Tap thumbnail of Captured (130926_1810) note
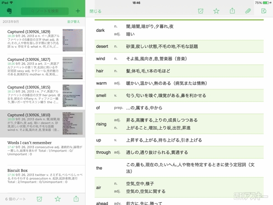This screenshot has width=273, height=205. 73,123
